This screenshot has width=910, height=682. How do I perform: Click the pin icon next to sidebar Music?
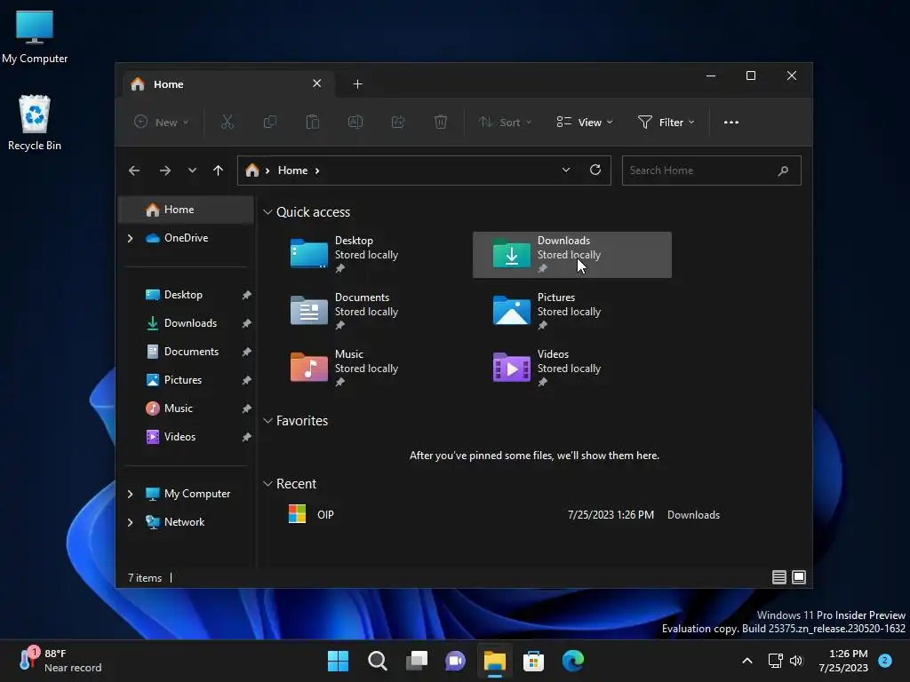coord(247,408)
